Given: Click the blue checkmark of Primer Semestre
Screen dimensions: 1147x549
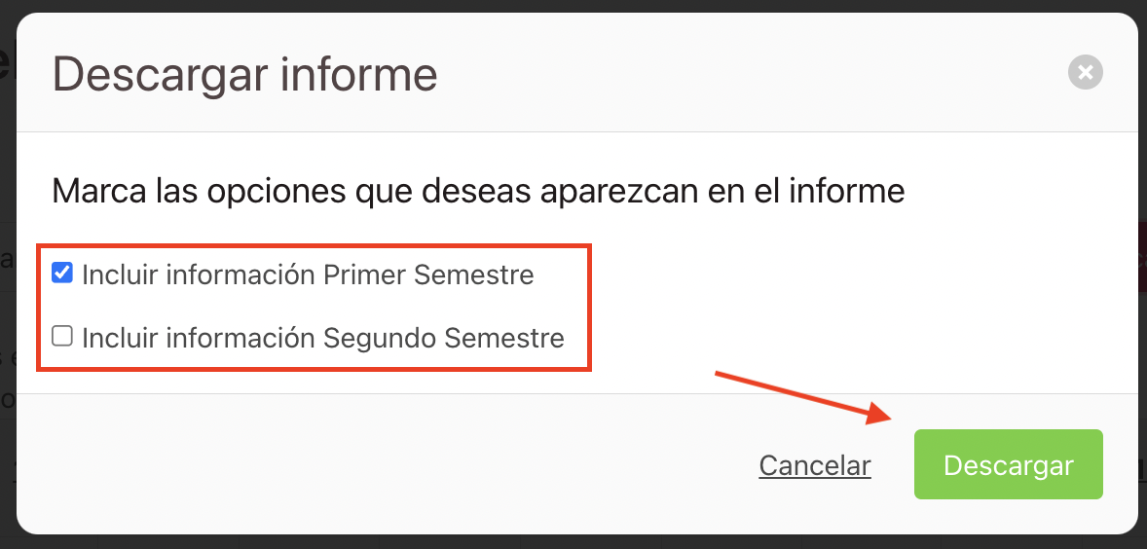Looking at the screenshot, I should 62,274.
